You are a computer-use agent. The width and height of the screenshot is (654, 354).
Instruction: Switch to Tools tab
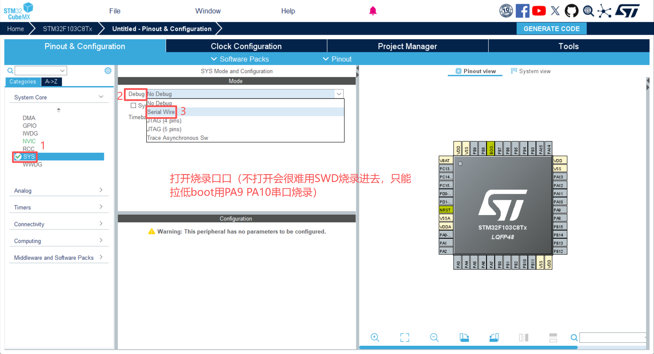tap(569, 46)
